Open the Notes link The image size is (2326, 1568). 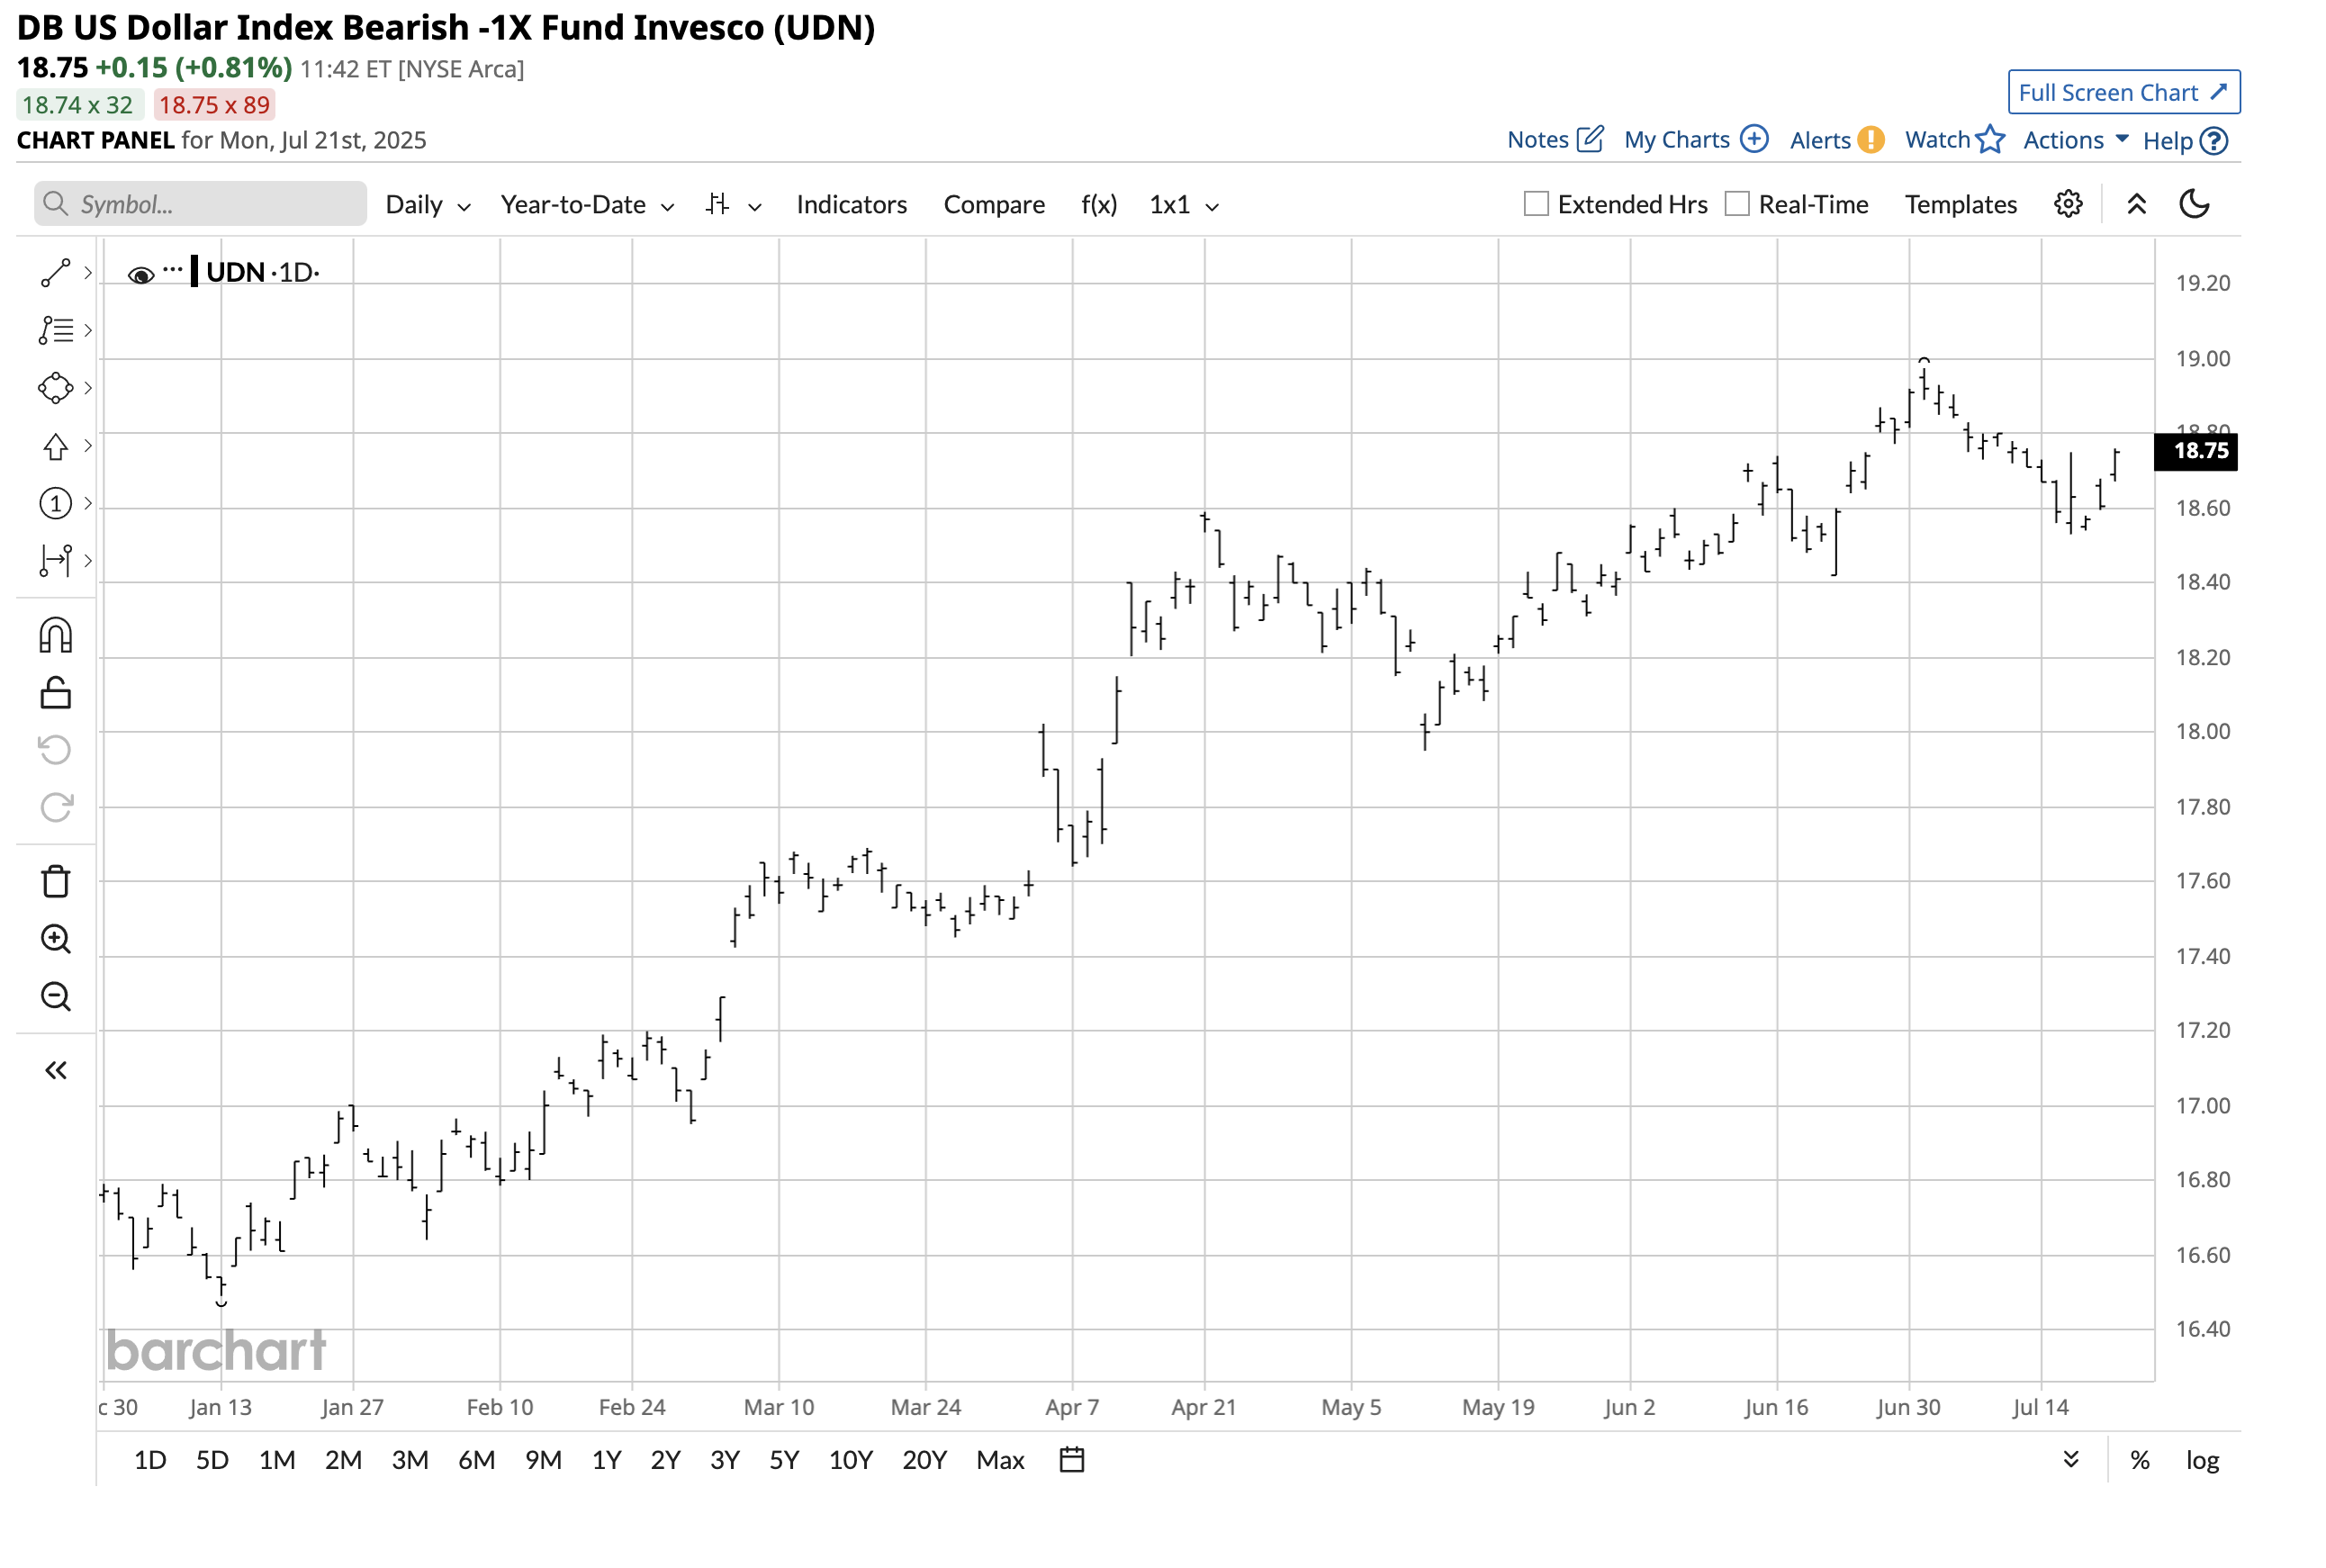pyautogui.click(x=1537, y=140)
